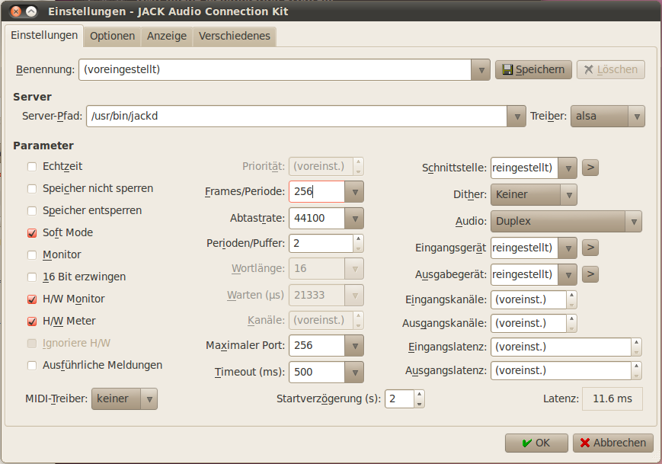Image resolution: width=662 pixels, height=464 pixels.
Task: Confirm settings with the OK button
Action: click(536, 443)
